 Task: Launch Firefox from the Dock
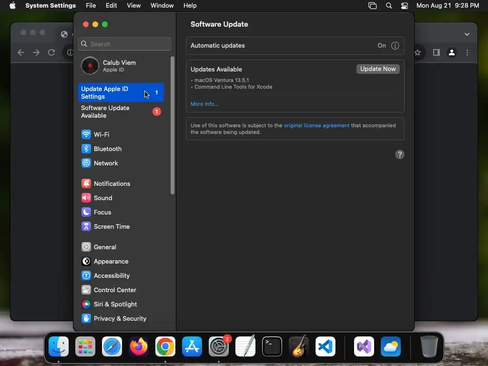coord(139,346)
